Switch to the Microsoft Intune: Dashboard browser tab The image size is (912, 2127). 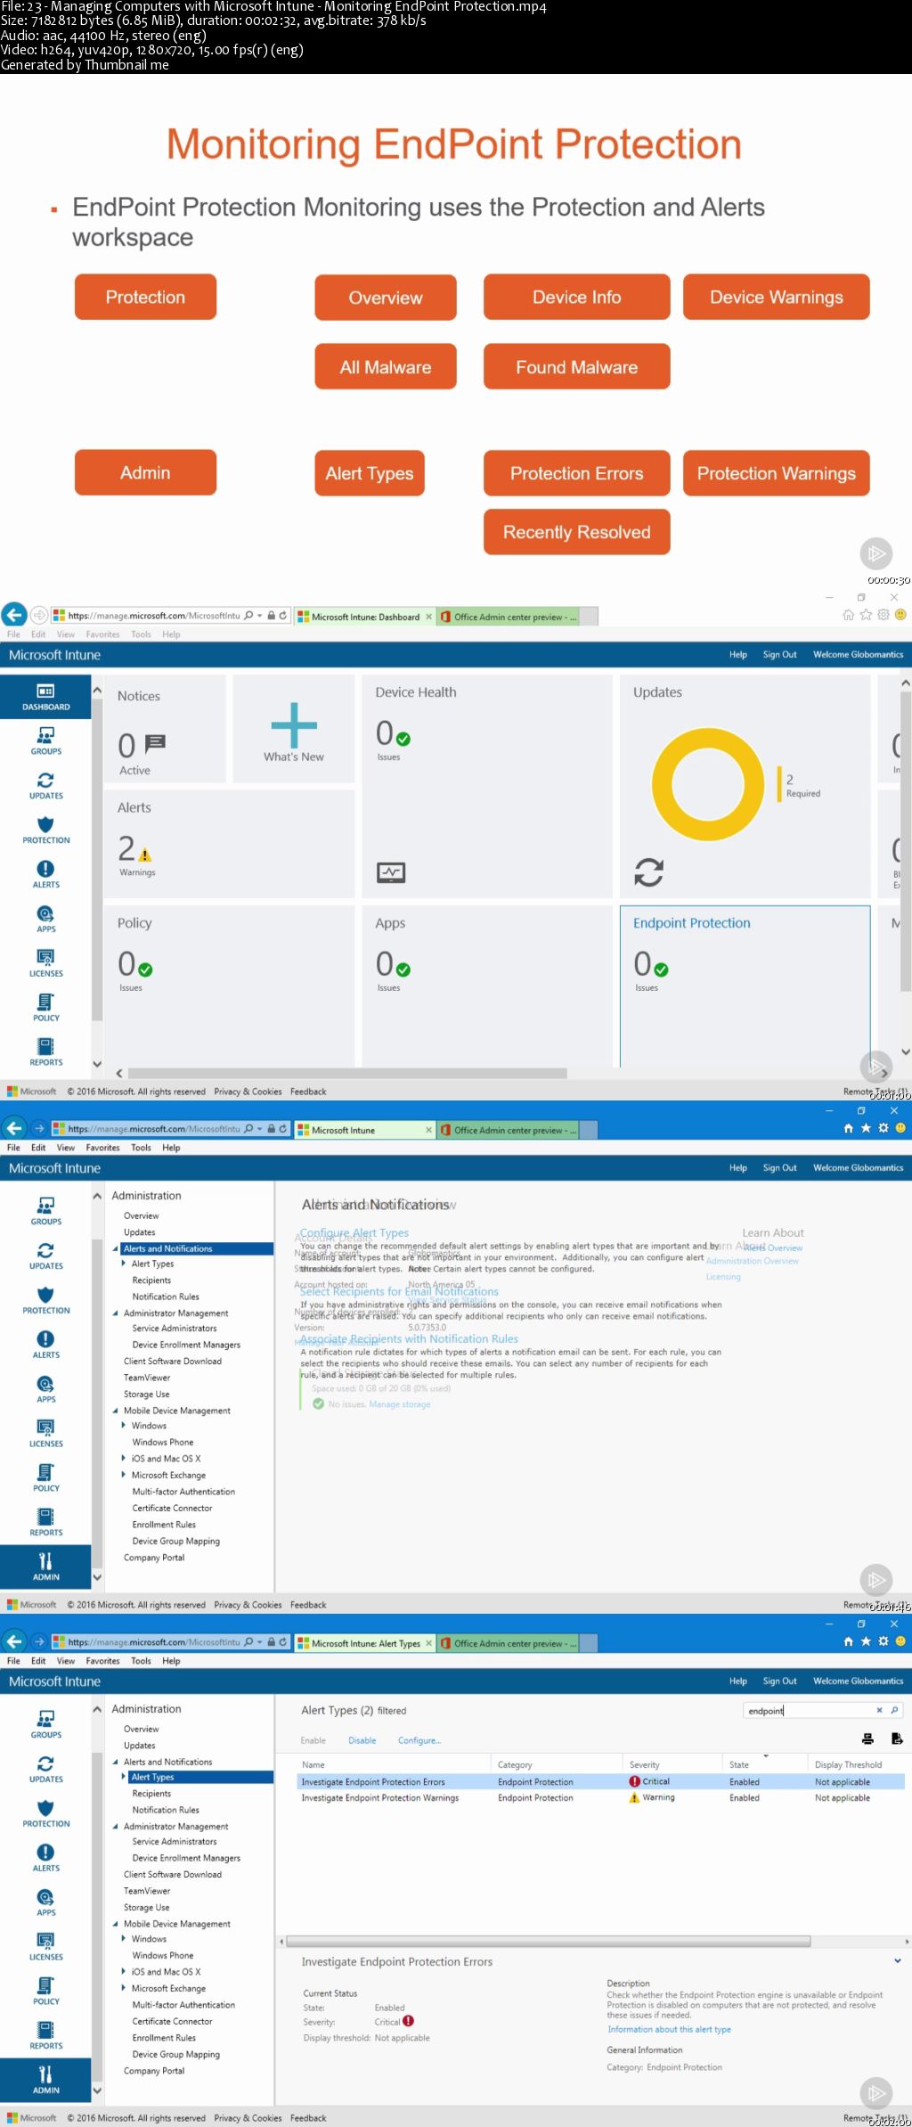point(364,617)
